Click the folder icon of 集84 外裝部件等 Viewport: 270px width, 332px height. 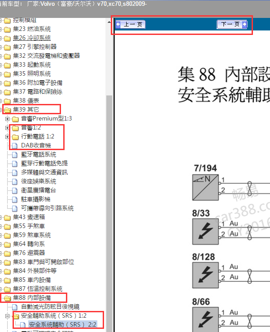[7, 272]
